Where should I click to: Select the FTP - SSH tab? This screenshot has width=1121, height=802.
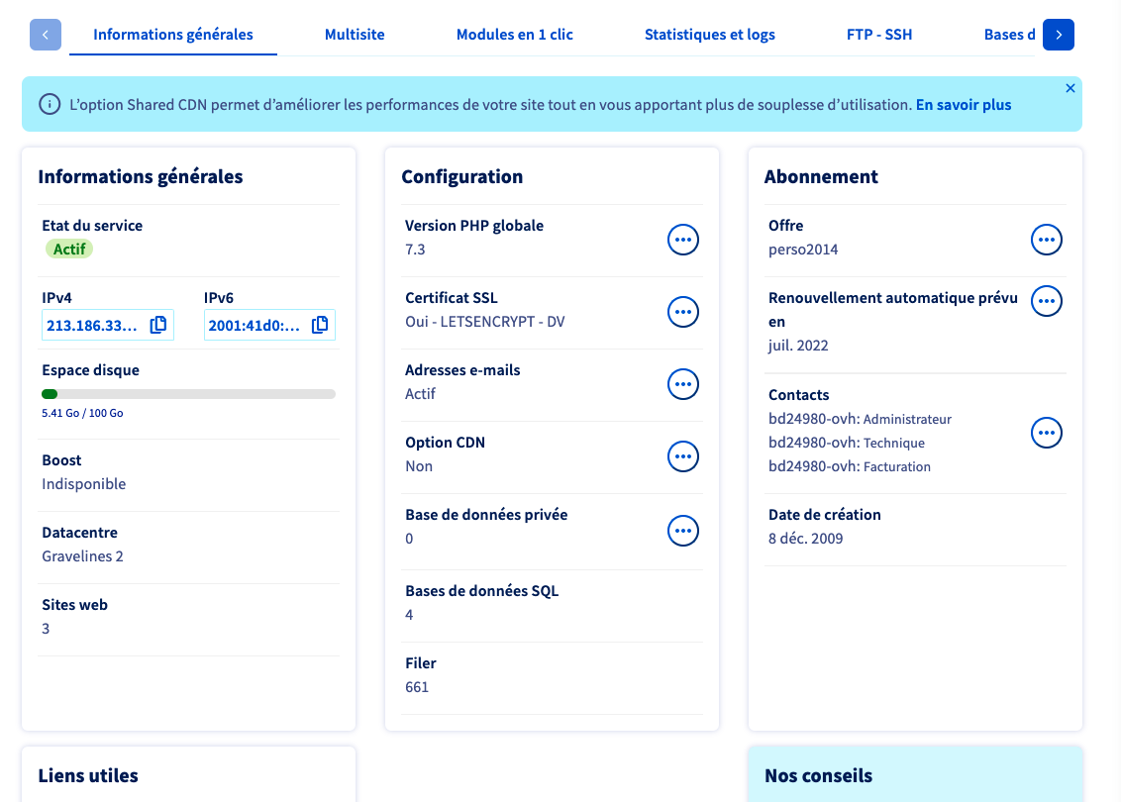(x=879, y=35)
